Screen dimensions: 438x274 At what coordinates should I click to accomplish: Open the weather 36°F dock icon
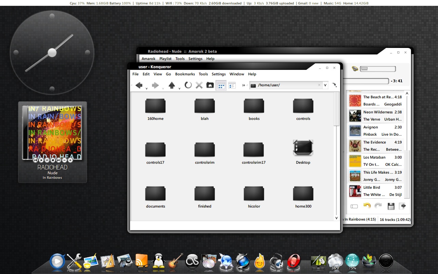point(335,262)
